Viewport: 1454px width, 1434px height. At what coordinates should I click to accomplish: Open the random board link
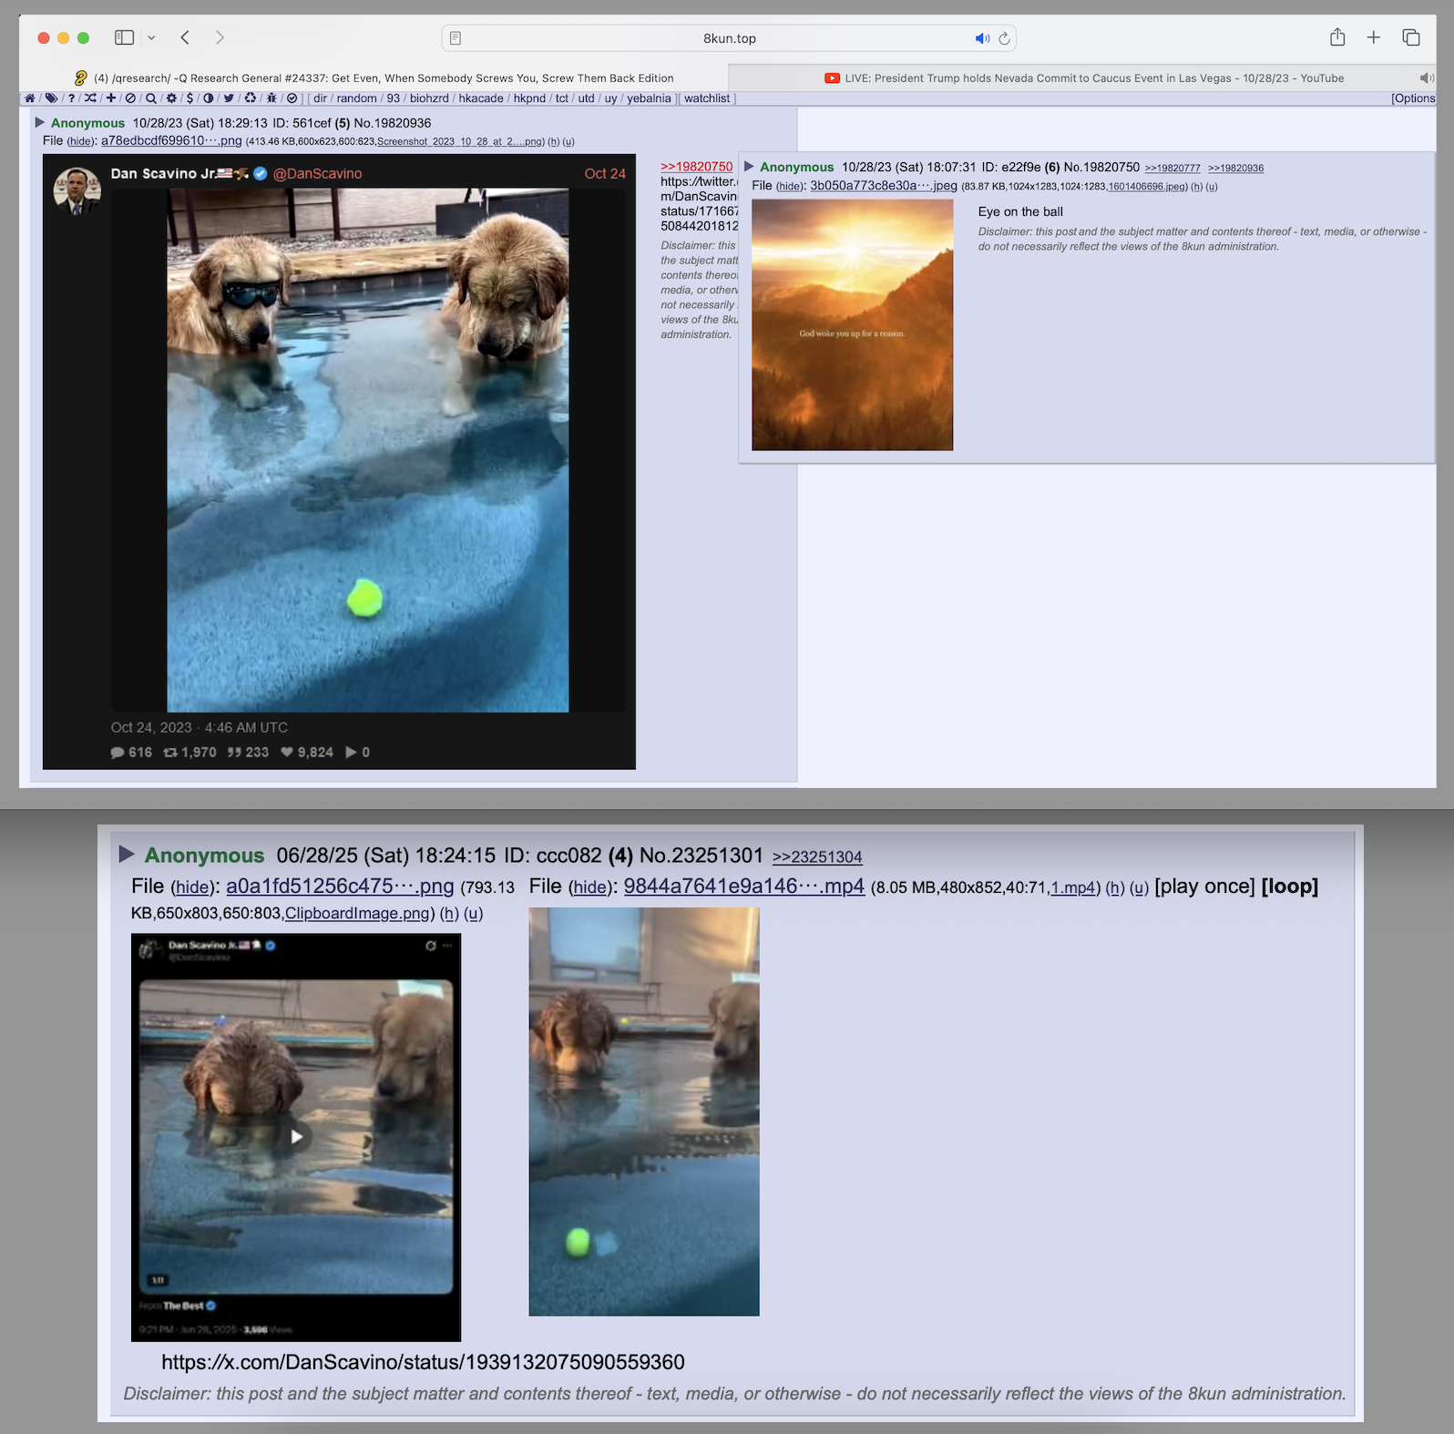[356, 98]
